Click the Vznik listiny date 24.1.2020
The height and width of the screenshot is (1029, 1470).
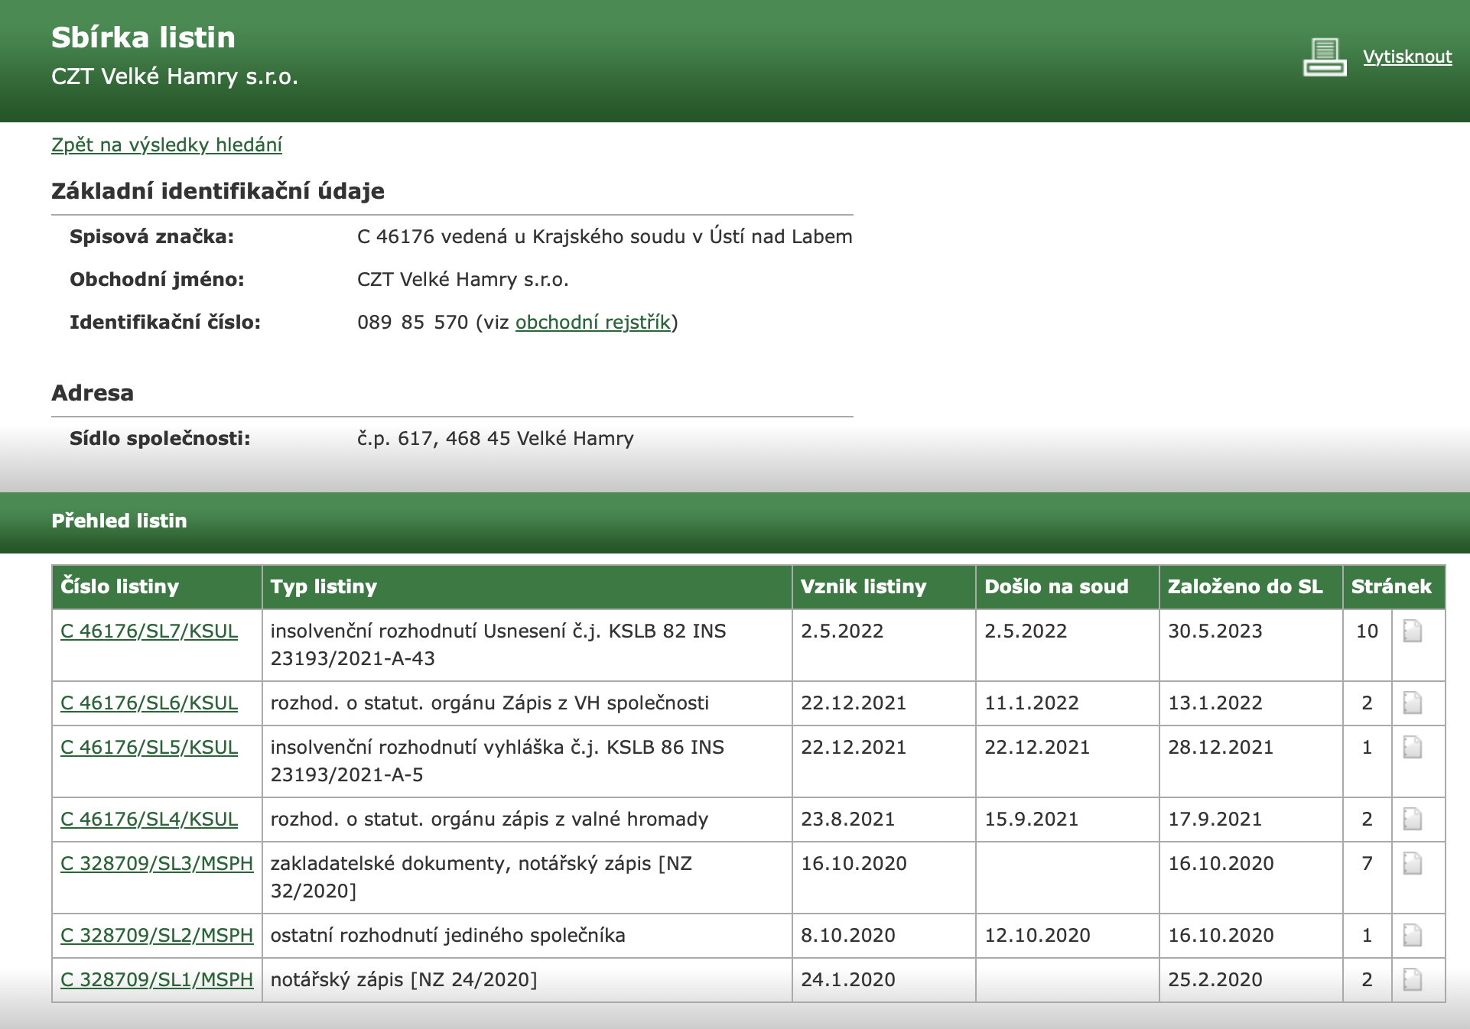848,980
